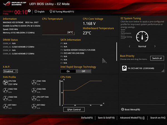
Task: Click Default(F5)
Action: [87, 118]
